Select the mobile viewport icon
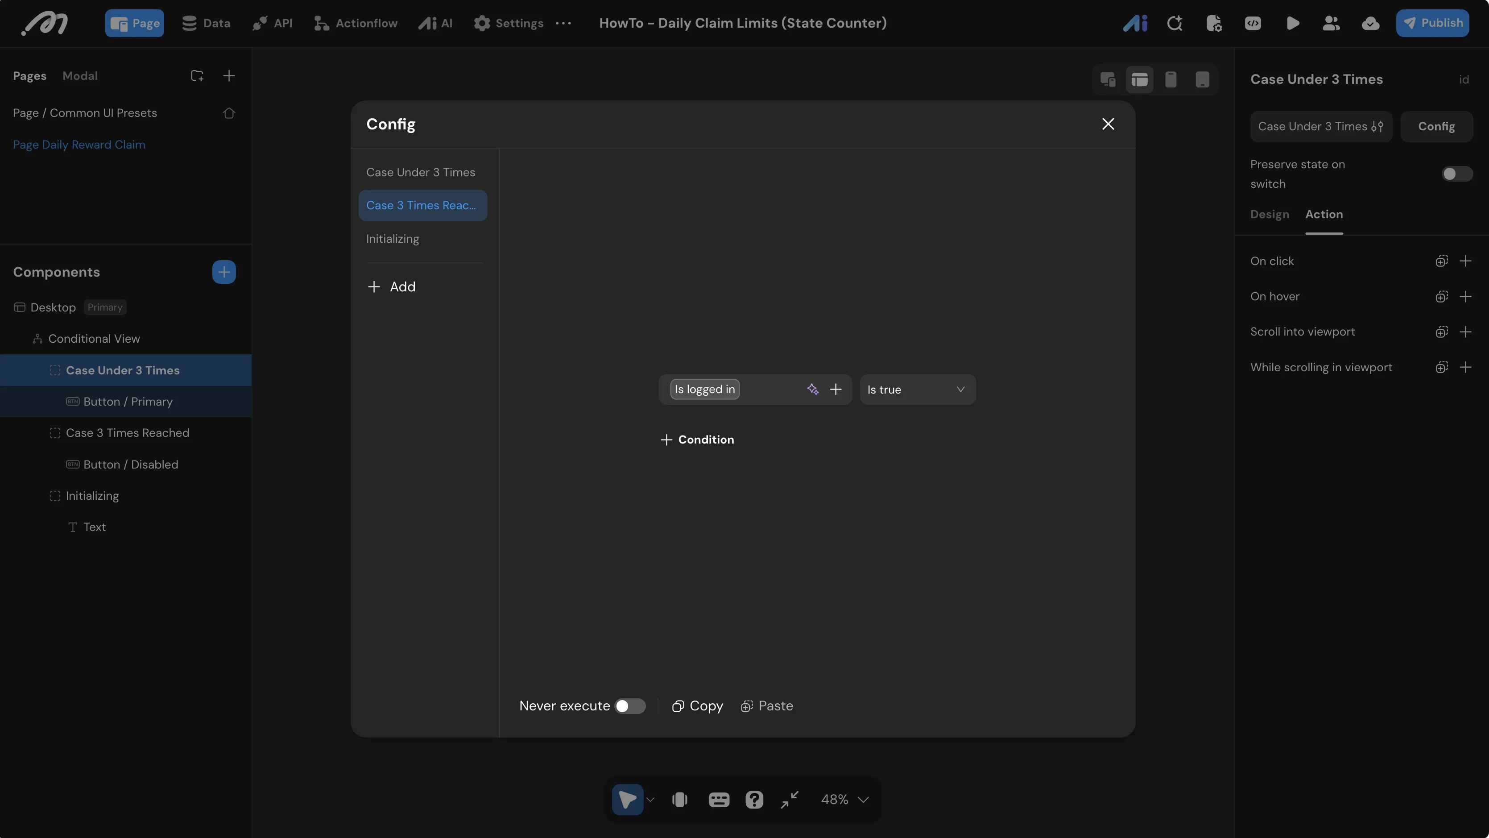 [1171, 79]
